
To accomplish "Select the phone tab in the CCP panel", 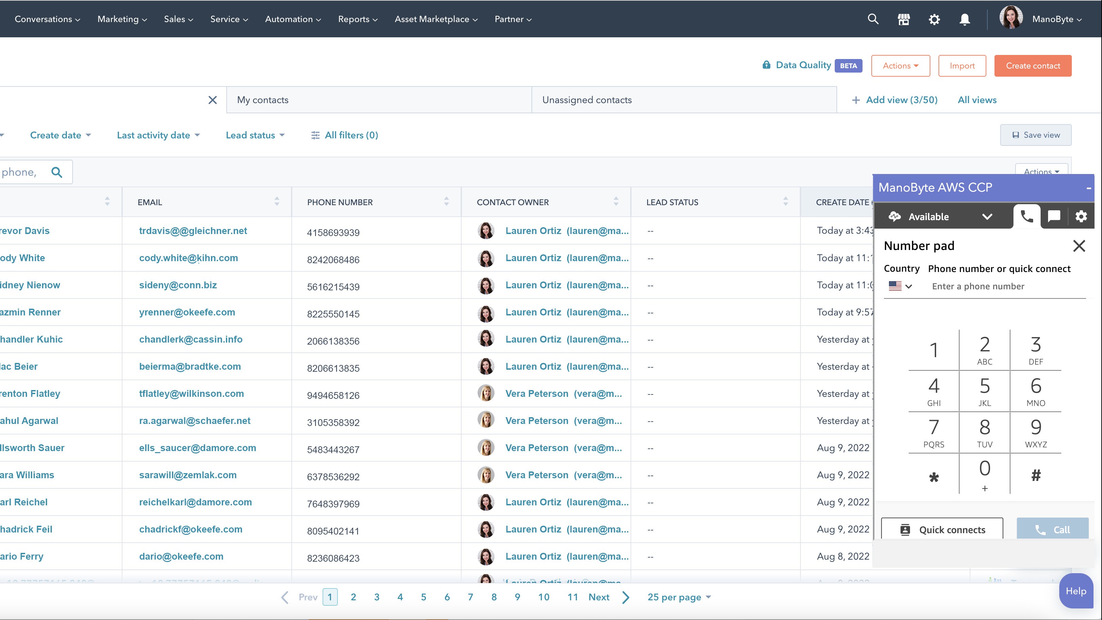I will tap(1027, 216).
